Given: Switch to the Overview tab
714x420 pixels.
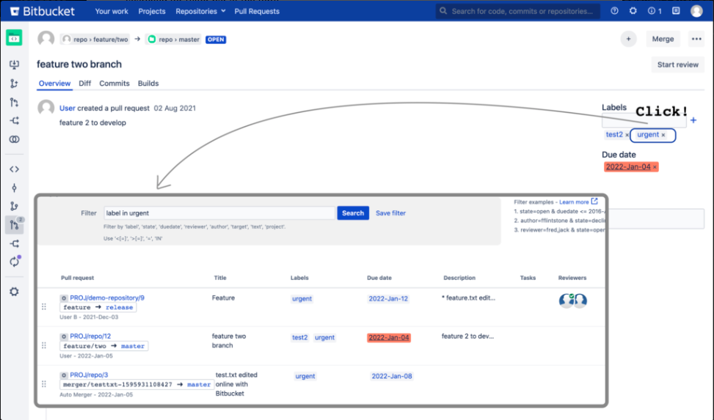Looking at the screenshot, I should (54, 84).
